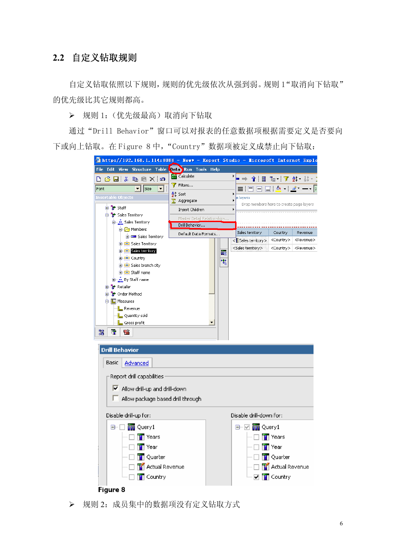Viewport: 396px width, 560px height.
Task: Select Default Data Formats menu entry
Action: (x=203, y=234)
